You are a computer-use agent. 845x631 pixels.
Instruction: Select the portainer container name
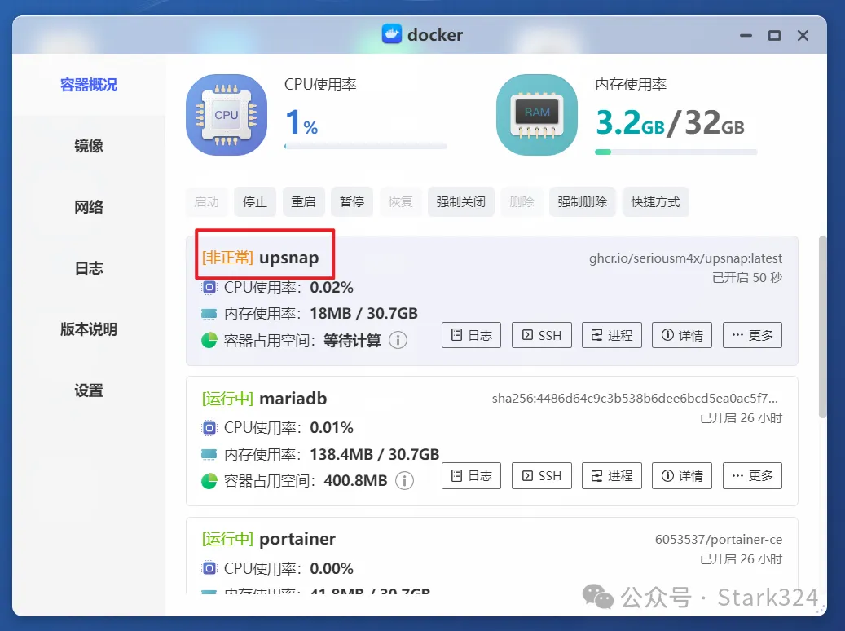297,539
